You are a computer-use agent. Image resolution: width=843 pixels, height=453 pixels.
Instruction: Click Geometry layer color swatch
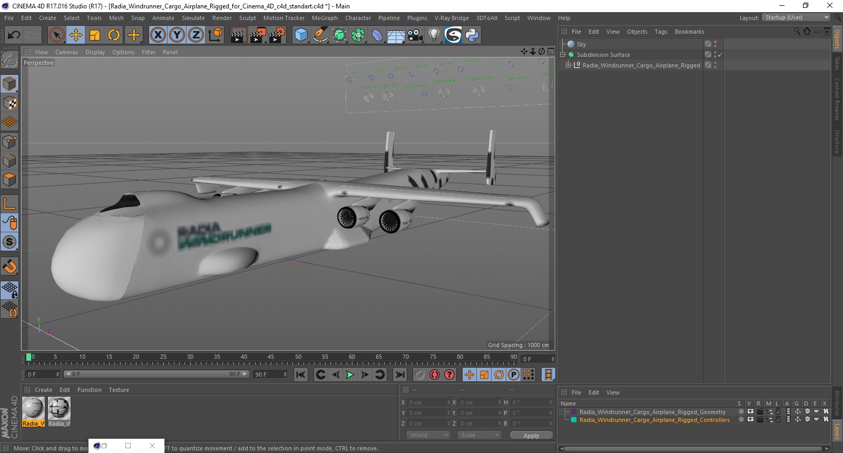[x=574, y=412]
